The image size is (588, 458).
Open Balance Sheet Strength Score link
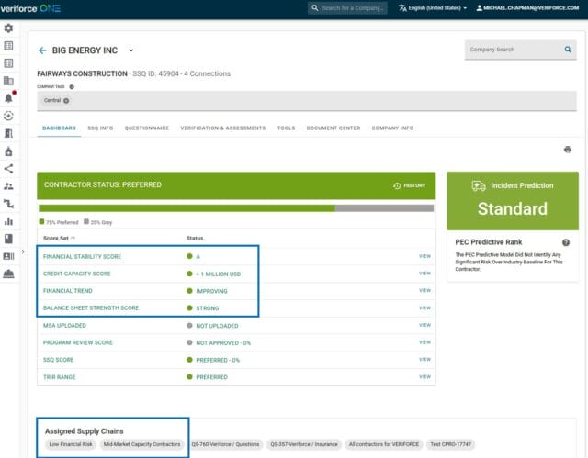point(91,307)
